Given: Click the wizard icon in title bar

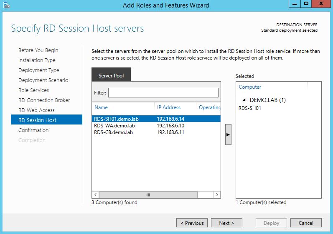Looking at the screenshot, I should click(x=6, y=5).
